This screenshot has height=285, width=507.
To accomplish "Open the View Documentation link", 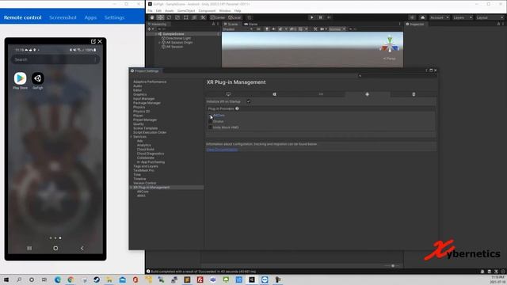I will 222,150.
